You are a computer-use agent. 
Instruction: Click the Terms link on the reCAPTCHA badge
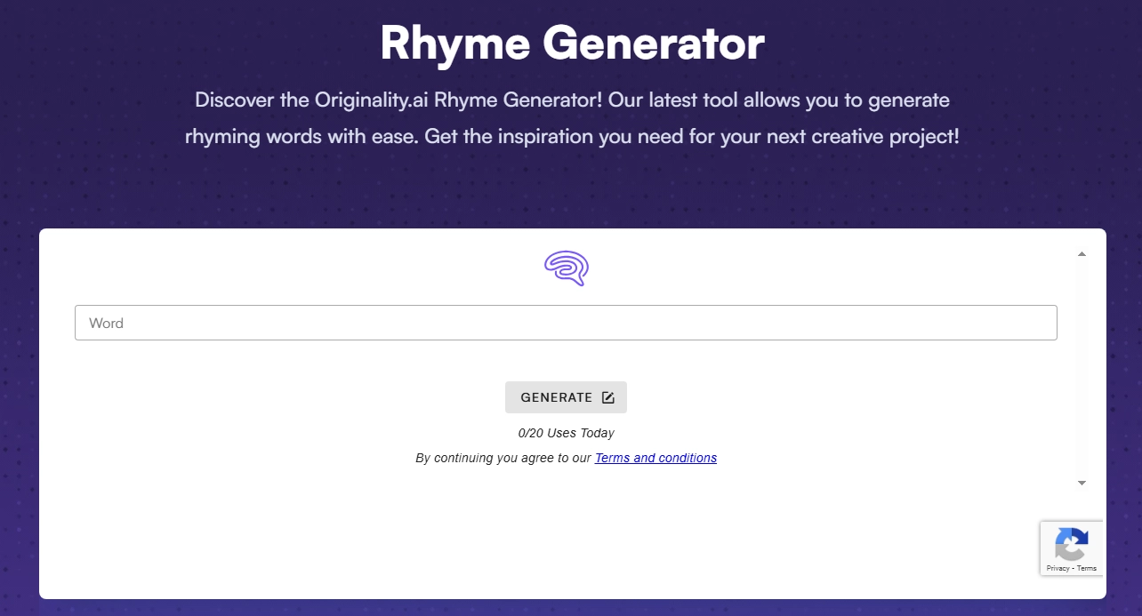(x=1086, y=567)
